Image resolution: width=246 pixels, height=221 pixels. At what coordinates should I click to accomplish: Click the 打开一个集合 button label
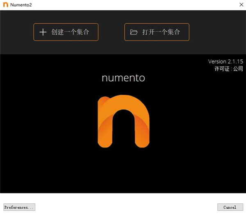pyautogui.click(x=161, y=32)
